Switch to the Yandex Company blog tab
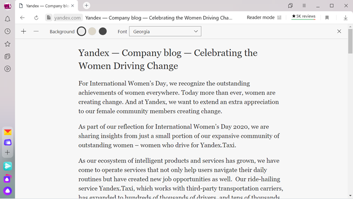 point(46,6)
